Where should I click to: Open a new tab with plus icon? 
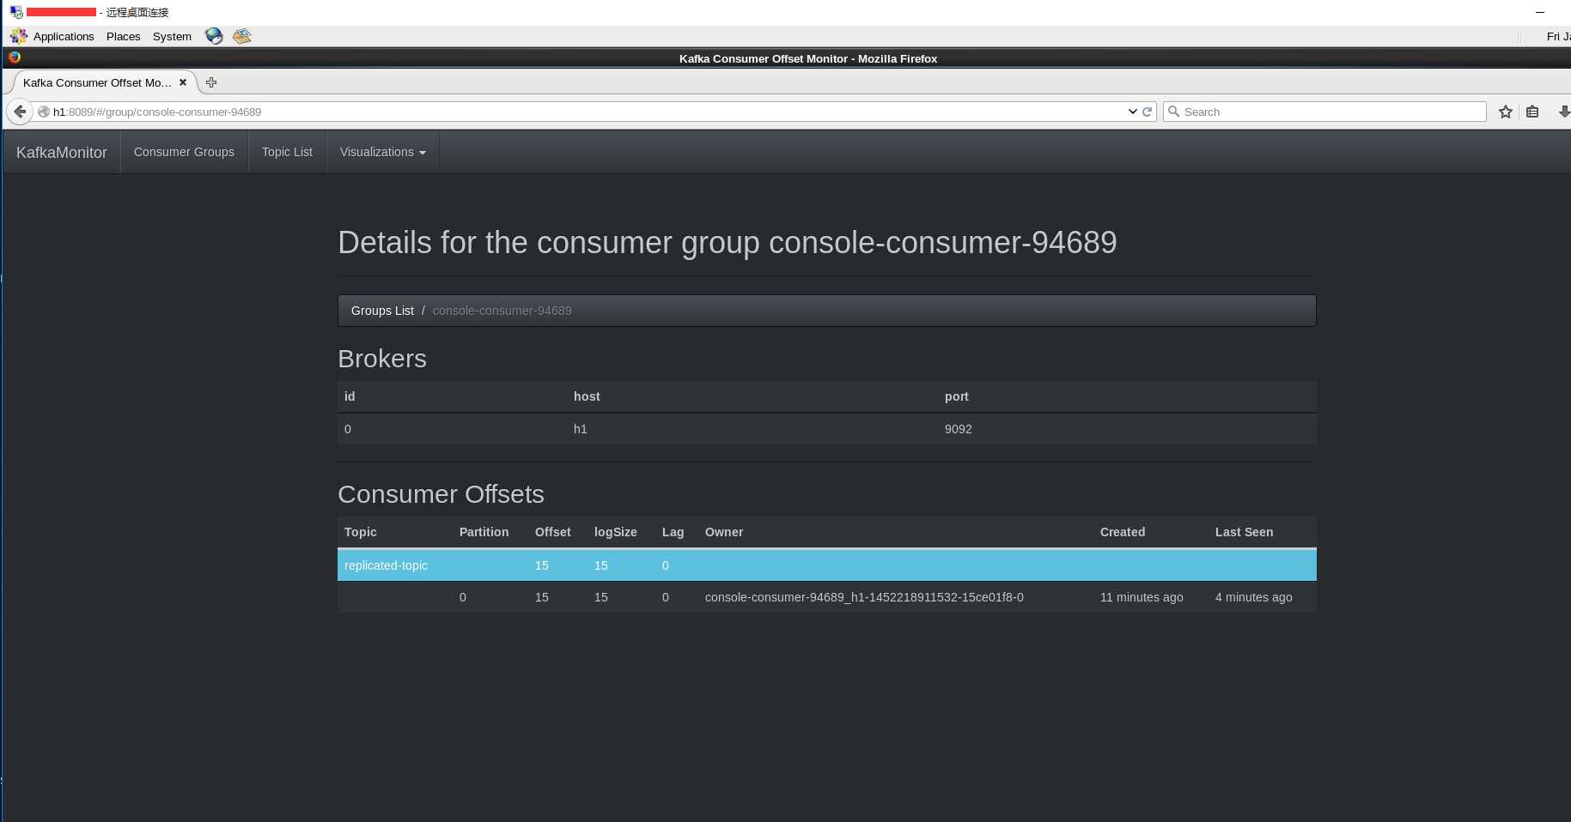pyautogui.click(x=211, y=82)
